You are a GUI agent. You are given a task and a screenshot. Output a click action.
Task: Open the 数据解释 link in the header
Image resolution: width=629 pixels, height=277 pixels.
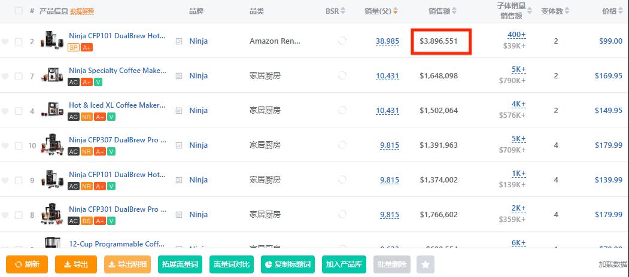click(x=82, y=11)
